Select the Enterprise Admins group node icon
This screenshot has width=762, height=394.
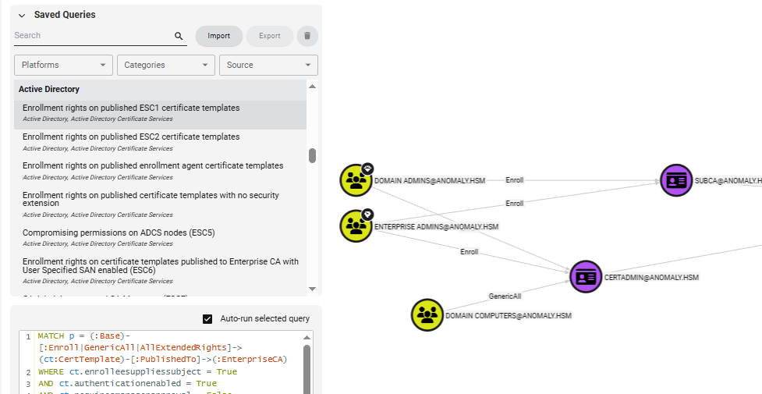[356, 225]
